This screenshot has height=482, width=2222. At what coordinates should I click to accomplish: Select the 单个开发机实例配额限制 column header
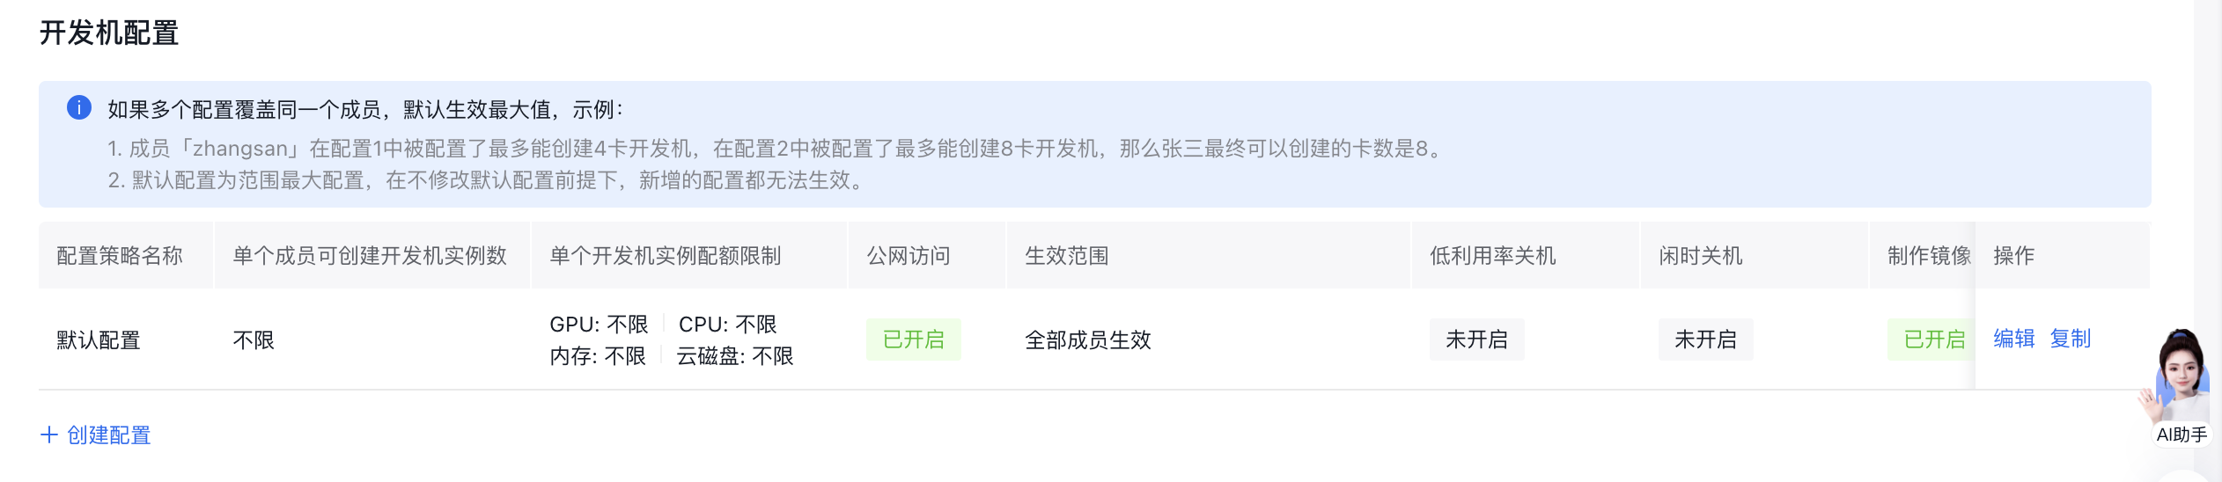point(666,256)
